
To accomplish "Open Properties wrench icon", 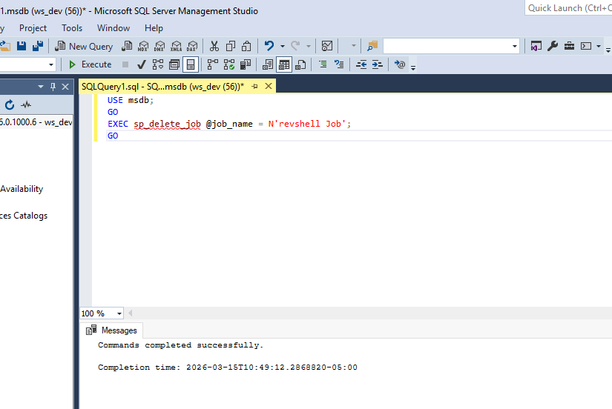I will coord(552,46).
